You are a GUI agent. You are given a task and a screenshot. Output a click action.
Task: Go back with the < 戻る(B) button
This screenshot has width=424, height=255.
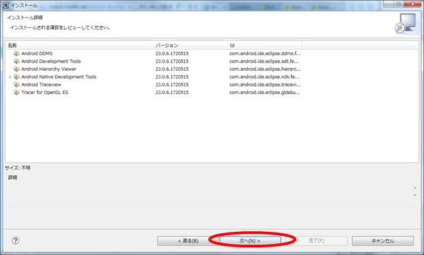click(x=188, y=241)
